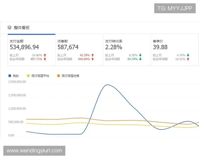
Task: Click the red up arrow beside 457.71%
Action: [45, 59]
